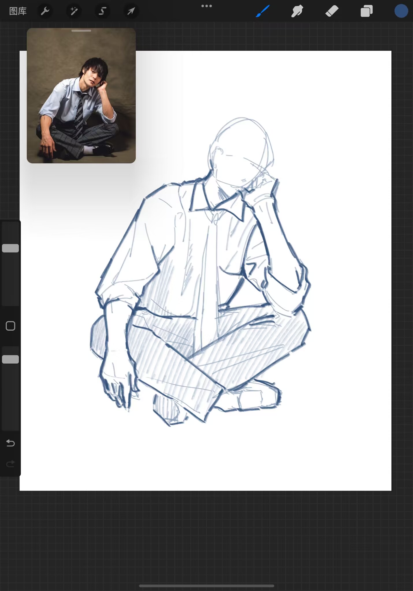Tap the reference window's top grab handle

tap(81, 31)
